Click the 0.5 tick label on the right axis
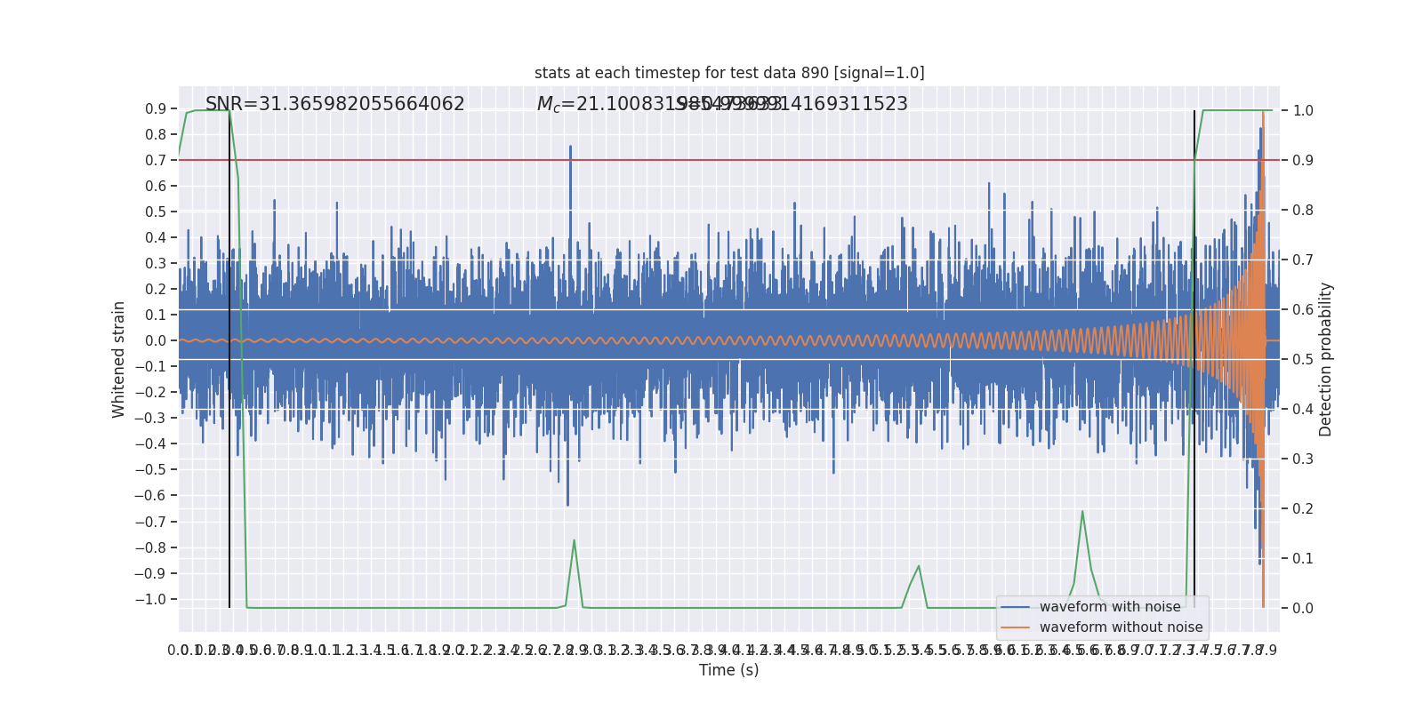The width and height of the screenshot is (1423, 711). (1303, 360)
